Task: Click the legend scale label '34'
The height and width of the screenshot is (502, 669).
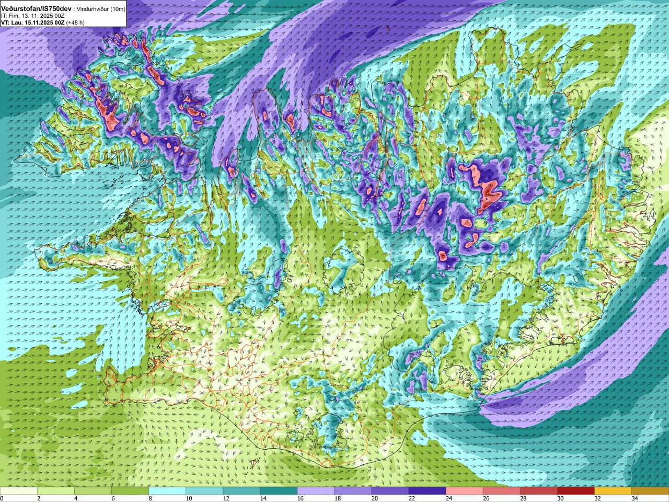Action: pyautogui.click(x=635, y=498)
